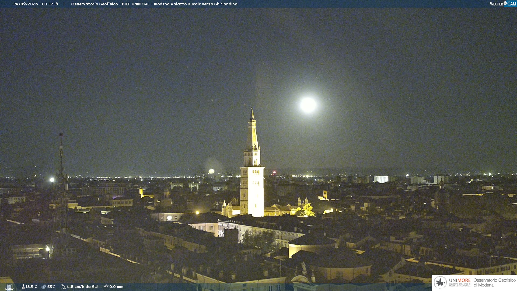Click the Osservatorio Geofisico camera title
Viewport: 517px width, 291px height.
[154, 4]
